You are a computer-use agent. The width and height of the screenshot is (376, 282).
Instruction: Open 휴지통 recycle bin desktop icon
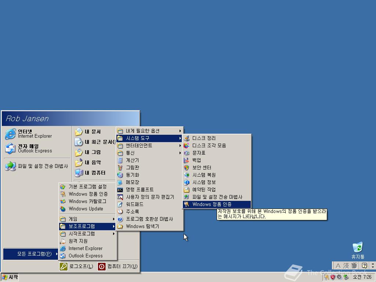point(358,247)
